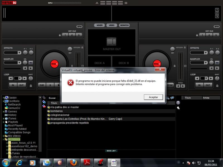
Task: Click the filmstrip icon in Master Out preview
Action: pos(111,41)
